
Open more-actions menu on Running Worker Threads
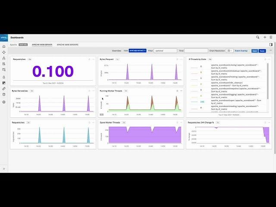[x=181, y=91]
